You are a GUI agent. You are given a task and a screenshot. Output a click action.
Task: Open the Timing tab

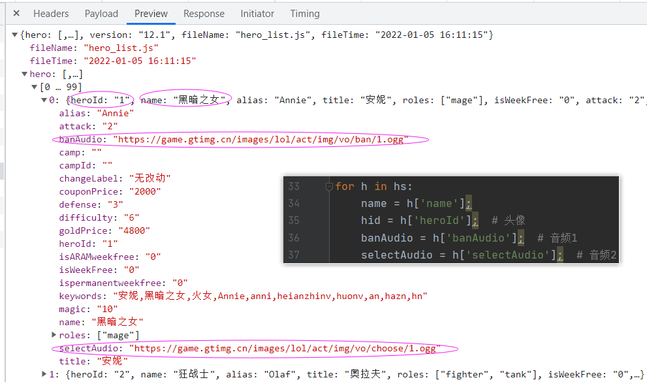[x=304, y=14]
